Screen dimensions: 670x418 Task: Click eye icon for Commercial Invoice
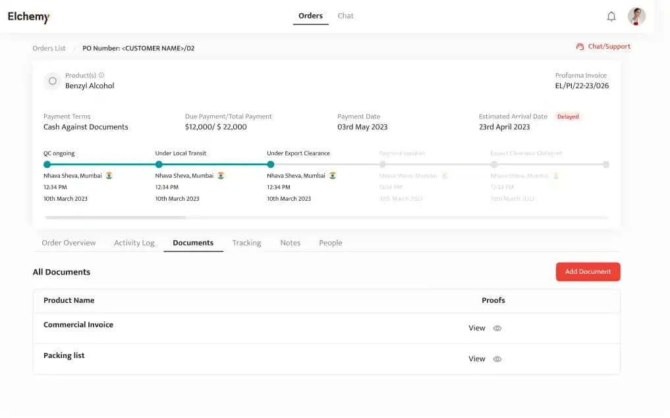pyautogui.click(x=497, y=328)
